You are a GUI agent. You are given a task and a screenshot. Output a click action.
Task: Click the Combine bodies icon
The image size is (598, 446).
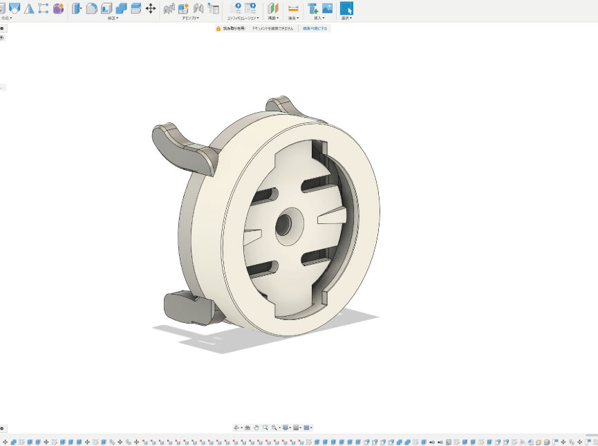(x=121, y=8)
